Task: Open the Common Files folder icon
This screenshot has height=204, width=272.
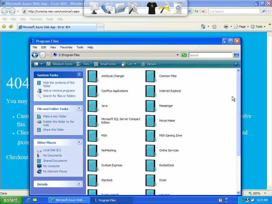Action: 151,76
